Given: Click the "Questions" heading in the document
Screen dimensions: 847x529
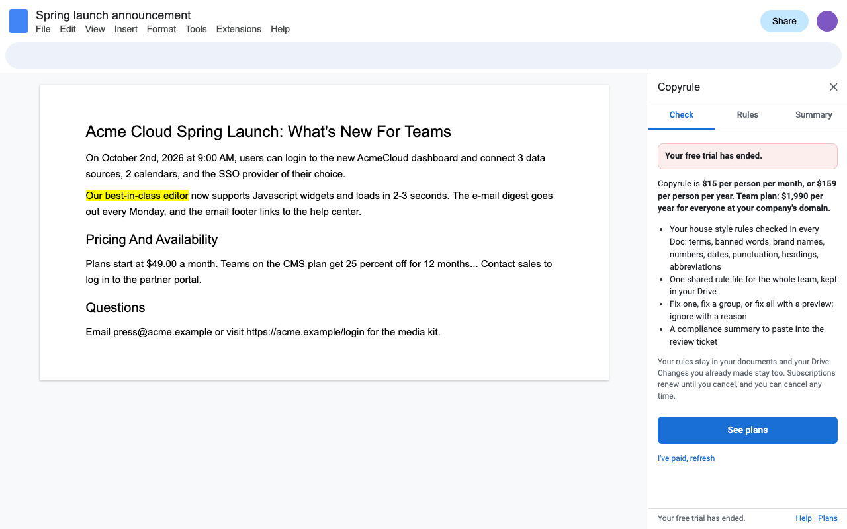Looking at the screenshot, I should click(x=115, y=307).
